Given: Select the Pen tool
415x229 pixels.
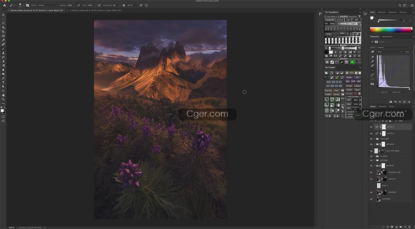Looking at the screenshot, I should coord(3,78).
